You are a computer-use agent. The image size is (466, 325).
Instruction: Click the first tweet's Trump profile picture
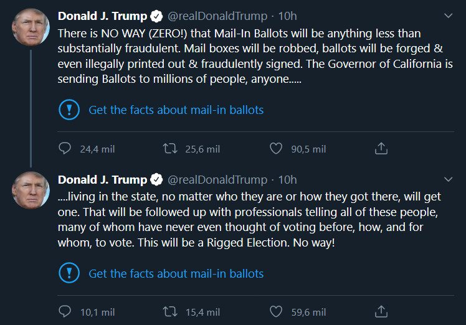point(31,27)
